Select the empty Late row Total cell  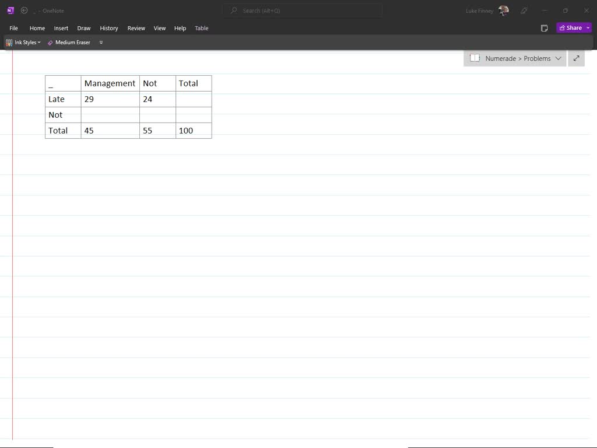[193, 99]
